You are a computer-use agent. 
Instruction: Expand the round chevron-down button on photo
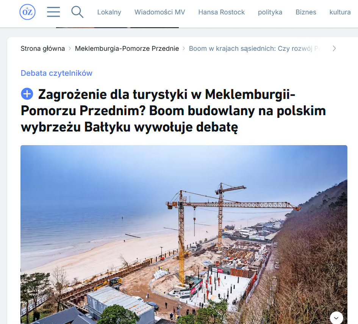(x=336, y=318)
